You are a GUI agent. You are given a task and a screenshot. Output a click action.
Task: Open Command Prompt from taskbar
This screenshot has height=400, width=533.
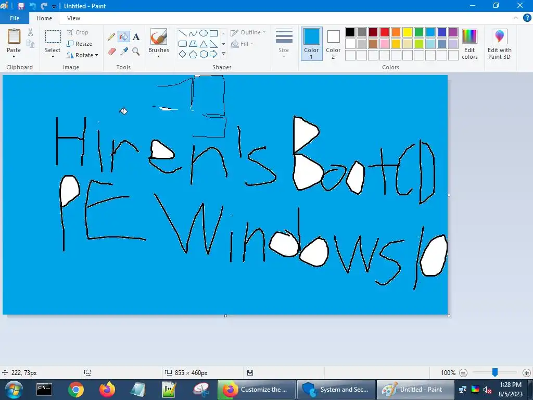pos(44,390)
